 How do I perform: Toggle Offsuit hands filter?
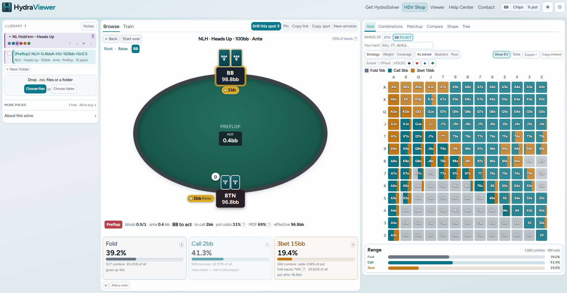point(385,63)
